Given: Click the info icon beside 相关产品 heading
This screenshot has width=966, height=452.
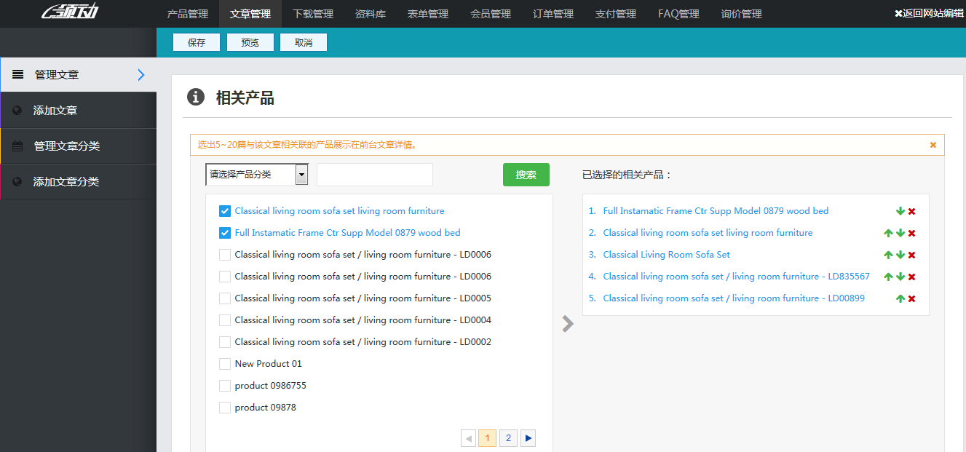Looking at the screenshot, I should (195, 97).
